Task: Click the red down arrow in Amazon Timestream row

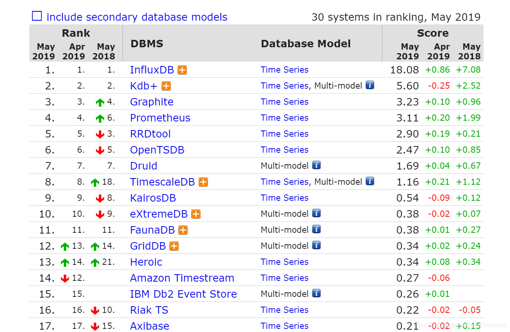Action: point(65,278)
